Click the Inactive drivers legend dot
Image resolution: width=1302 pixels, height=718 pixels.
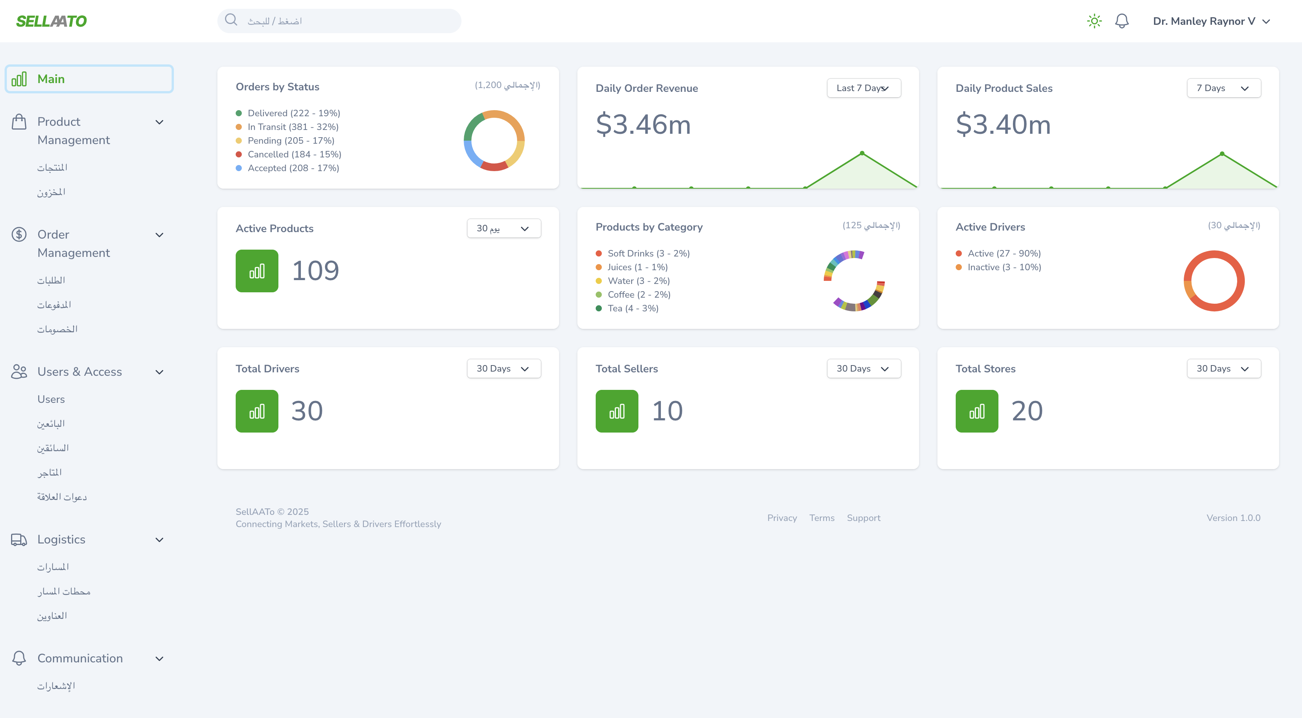[958, 267]
